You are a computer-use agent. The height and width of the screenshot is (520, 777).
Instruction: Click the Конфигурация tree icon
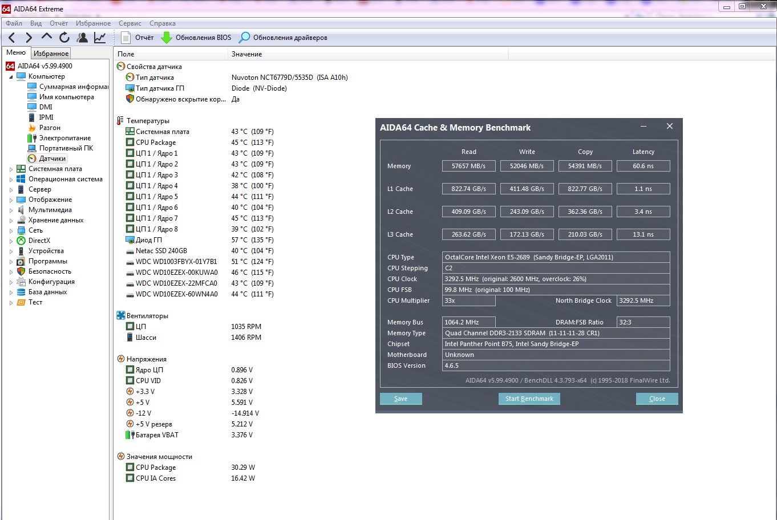click(x=21, y=282)
